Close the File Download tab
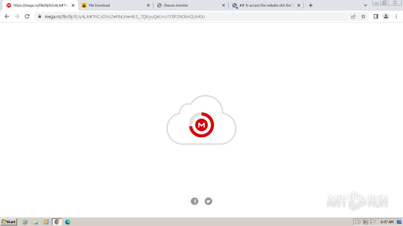This screenshot has height=226, width=403. pyautogui.click(x=148, y=5)
